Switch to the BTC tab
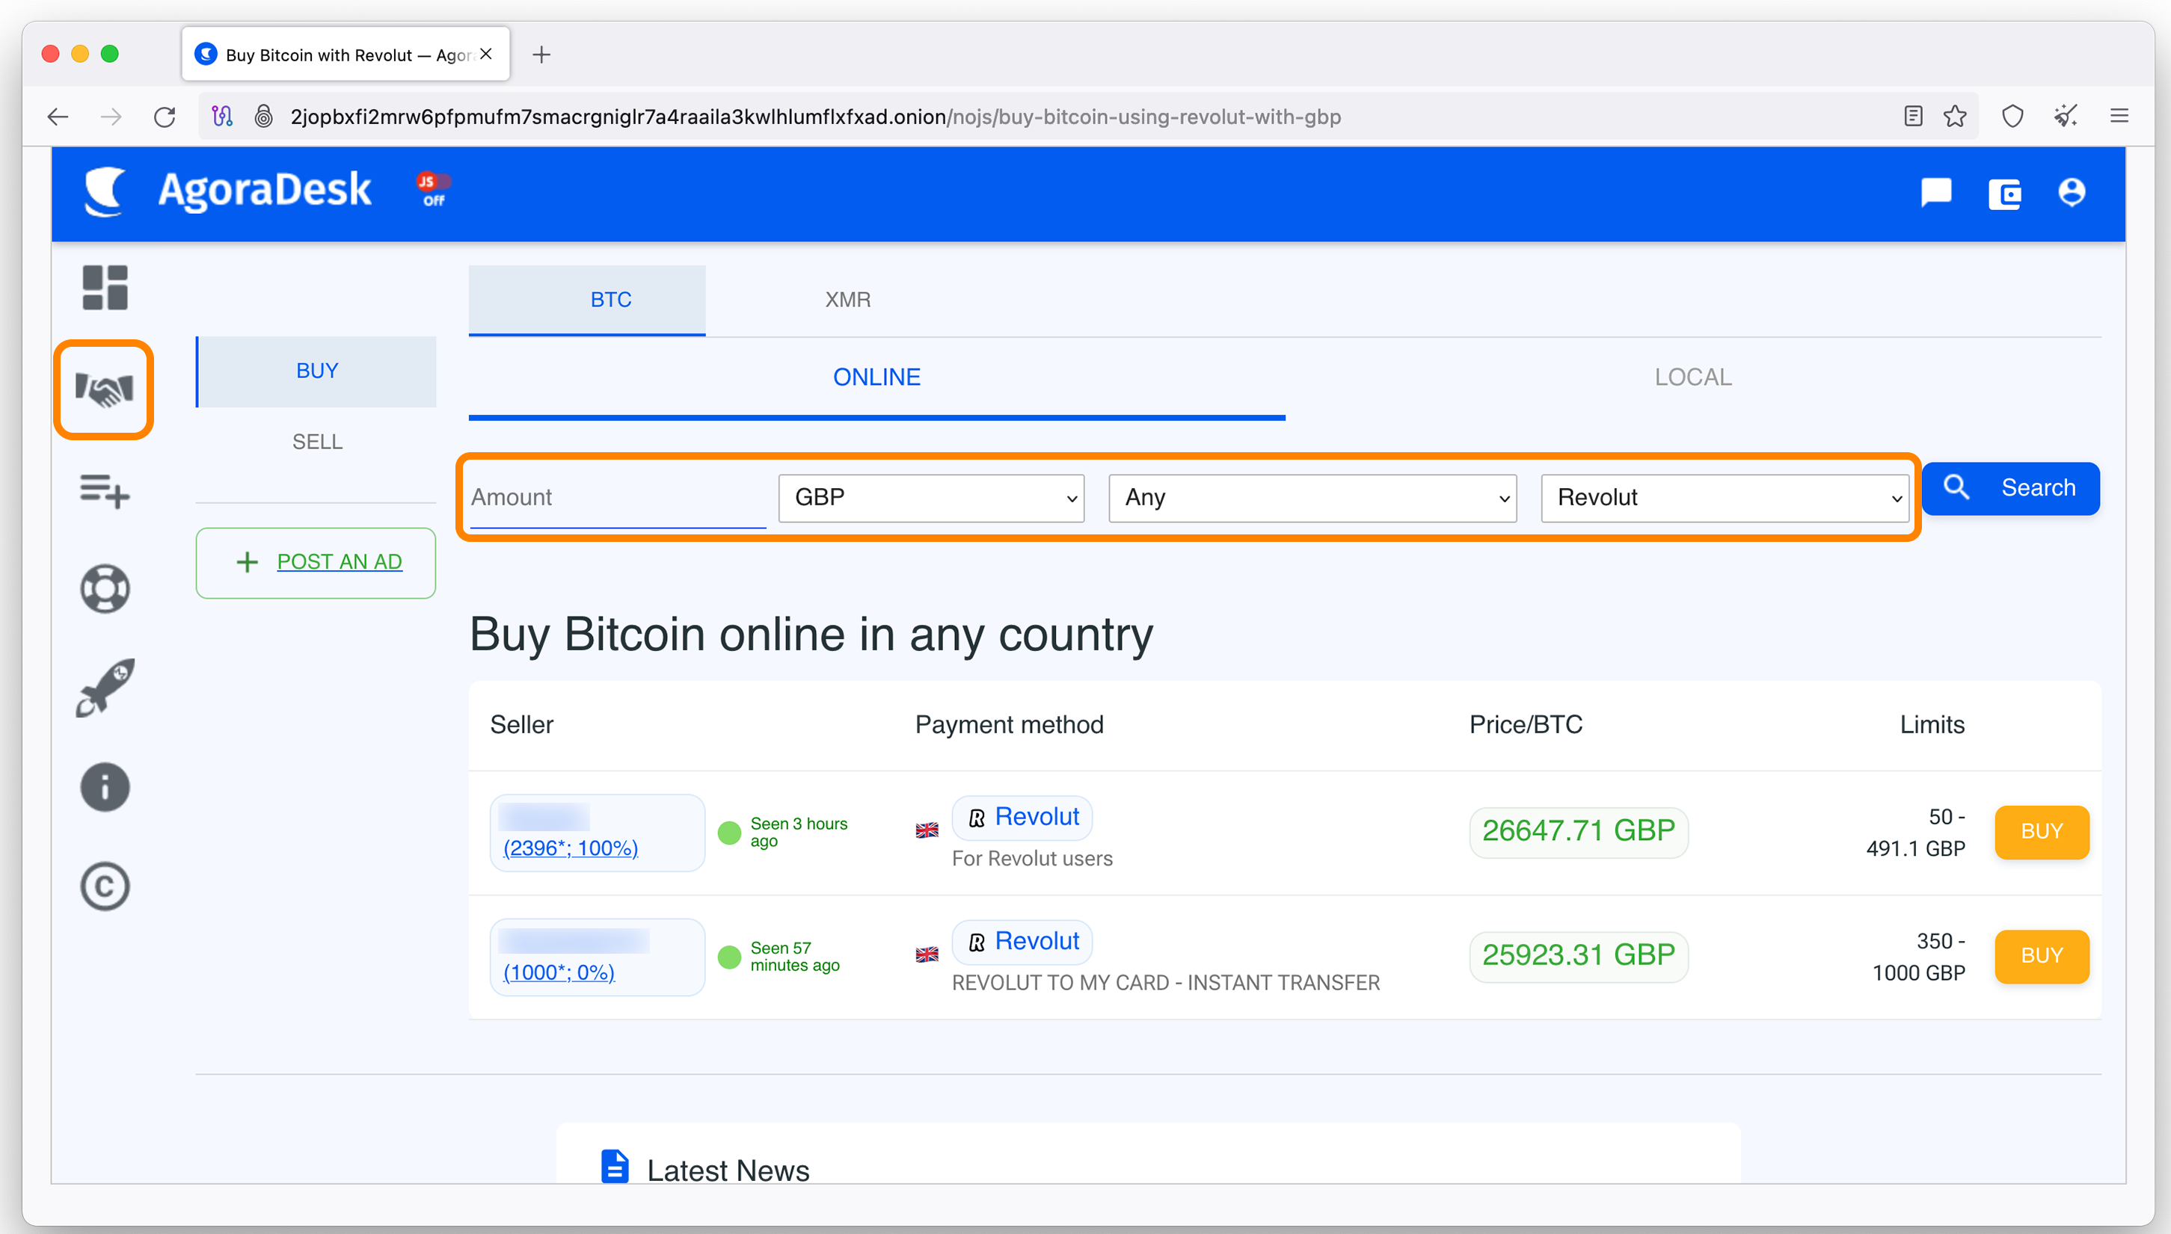This screenshot has width=2171, height=1234. [586, 300]
